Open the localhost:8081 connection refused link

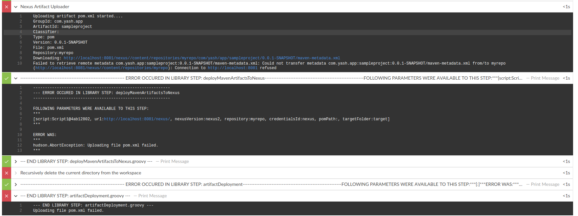[233, 68]
